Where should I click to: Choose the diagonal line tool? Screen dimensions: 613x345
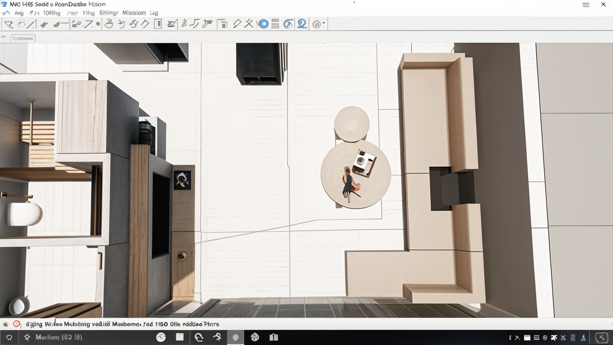(32, 25)
